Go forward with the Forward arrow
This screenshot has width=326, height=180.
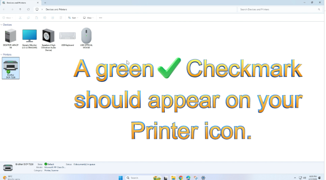click(12, 10)
